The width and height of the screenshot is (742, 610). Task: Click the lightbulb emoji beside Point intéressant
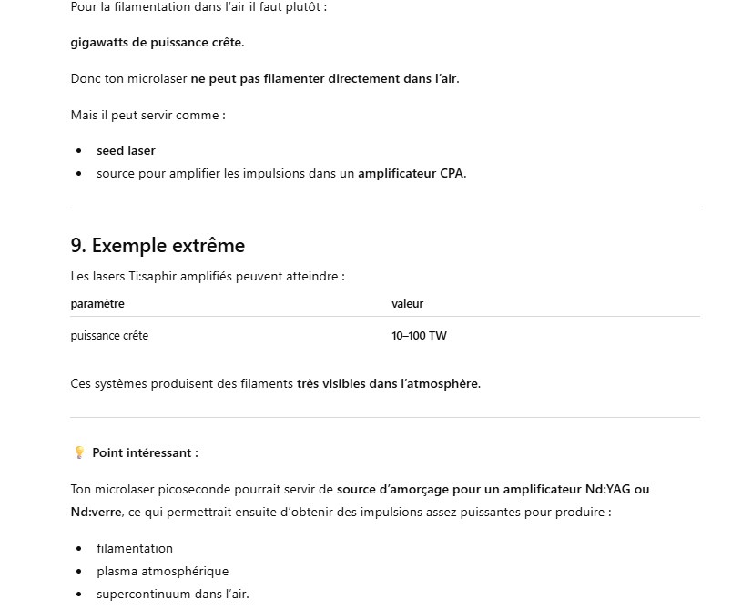(x=78, y=452)
